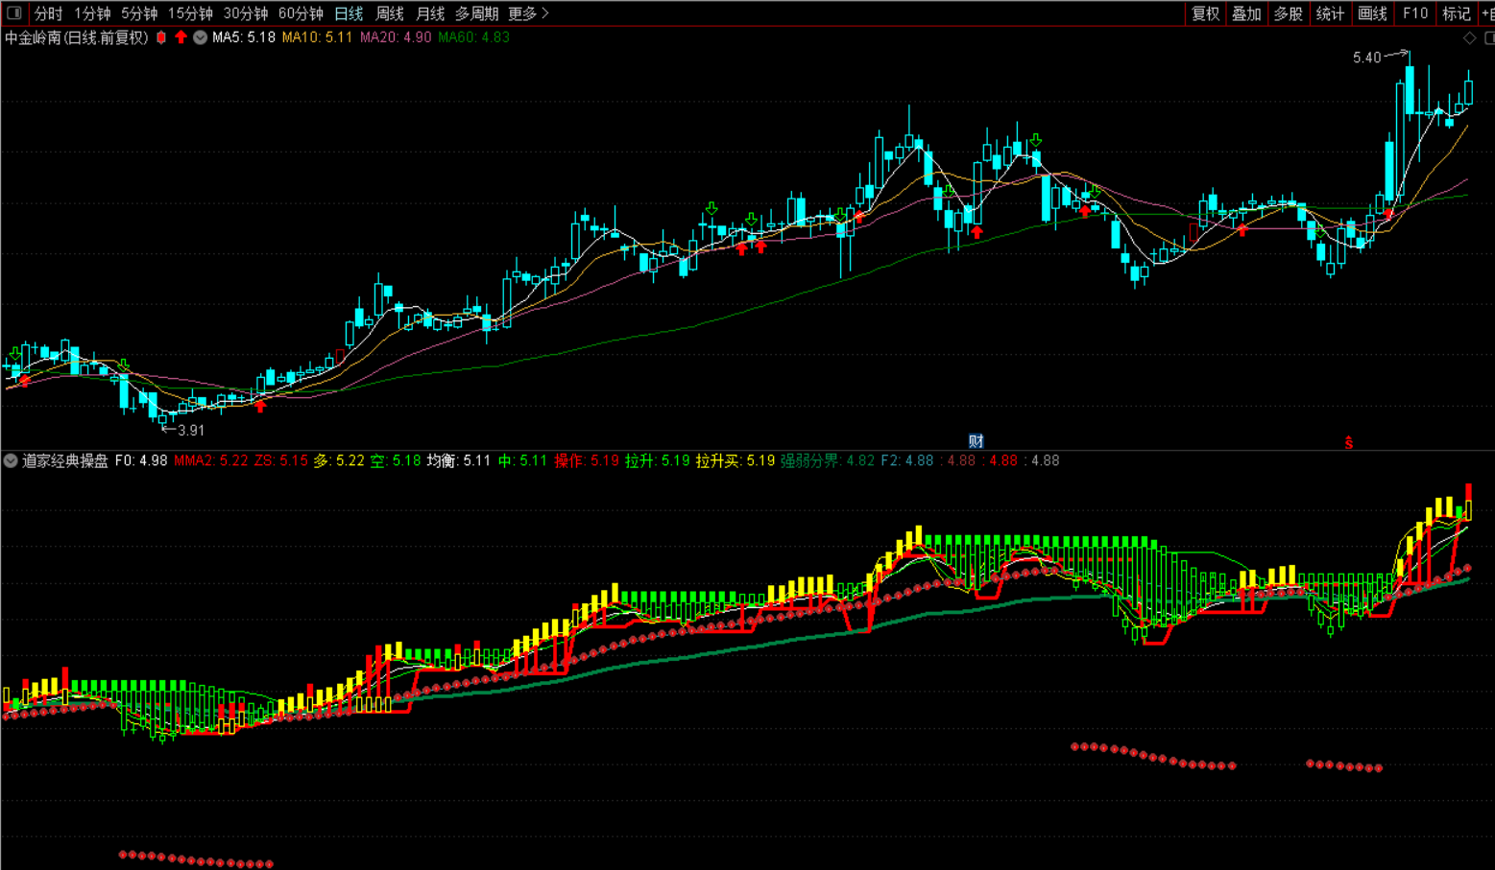
Task: Click the 3.91 low price label
Action: click(191, 431)
